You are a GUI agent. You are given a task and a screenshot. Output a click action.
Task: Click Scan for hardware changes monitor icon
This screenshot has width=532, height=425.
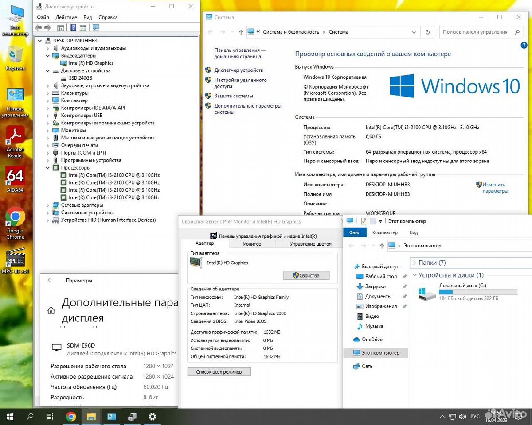(x=96, y=27)
